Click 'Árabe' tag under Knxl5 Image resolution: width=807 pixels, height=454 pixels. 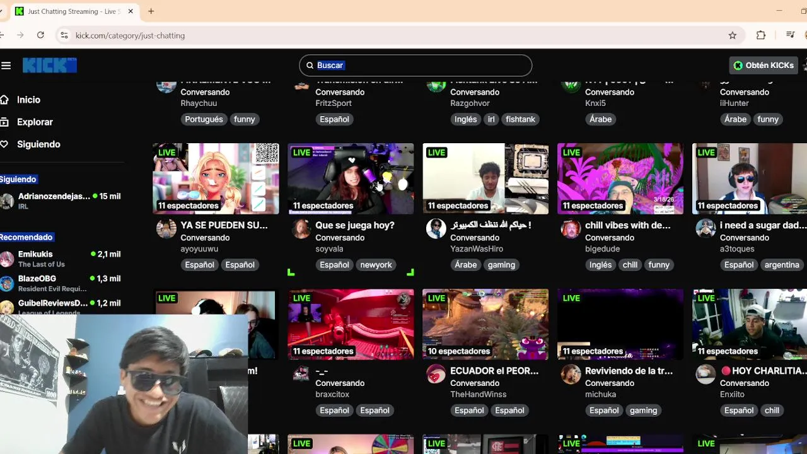point(600,119)
